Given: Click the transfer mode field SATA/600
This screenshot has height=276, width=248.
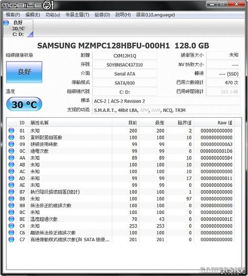Looking at the screenshot, I should tap(124, 83).
